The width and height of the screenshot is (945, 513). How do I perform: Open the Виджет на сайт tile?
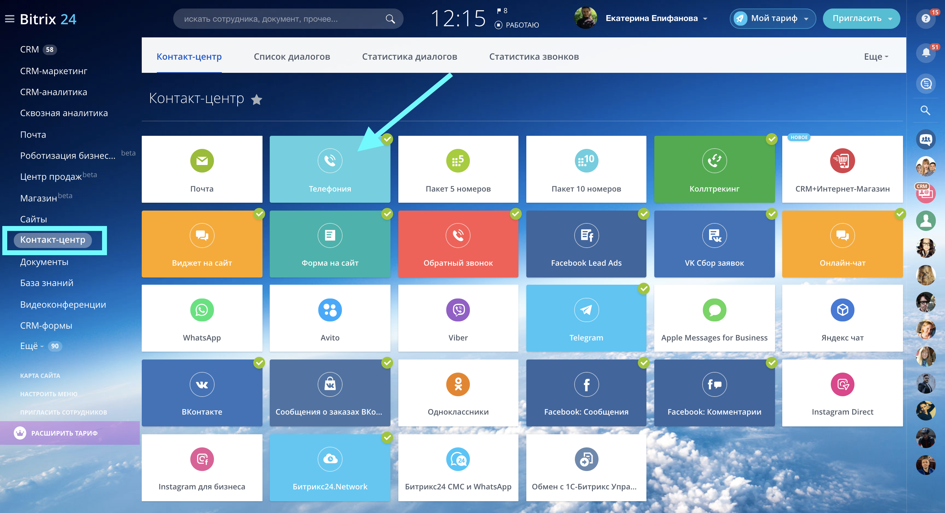(x=202, y=244)
